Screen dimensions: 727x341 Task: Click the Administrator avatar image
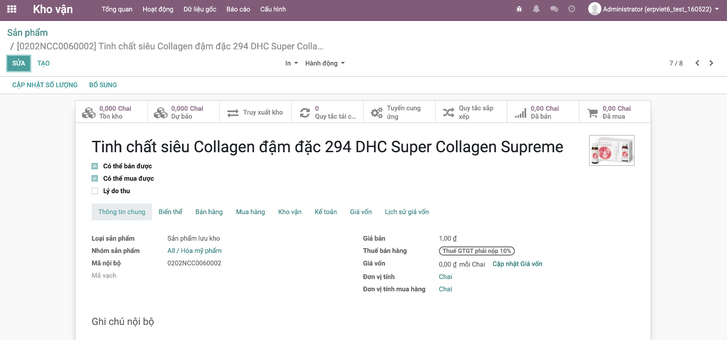pyautogui.click(x=594, y=9)
